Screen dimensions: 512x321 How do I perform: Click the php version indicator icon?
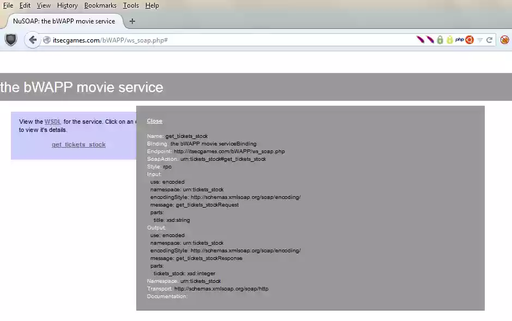[459, 40]
